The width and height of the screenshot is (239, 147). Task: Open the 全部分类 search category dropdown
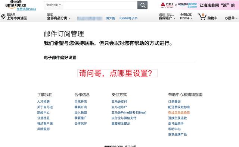[x=53, y=5]
